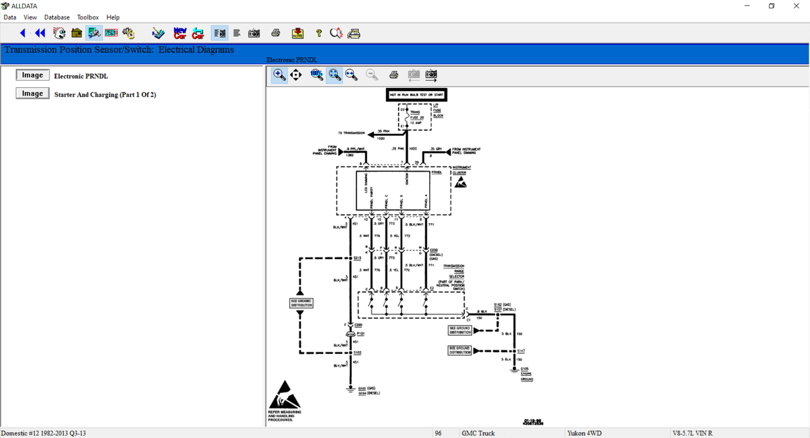Viewport: 810px width, 438px height.
Task: Toggle the split text-image layout icon
Action: tap(220, 33)
